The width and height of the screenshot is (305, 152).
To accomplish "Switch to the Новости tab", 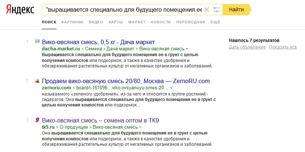I will coord(161,22).
